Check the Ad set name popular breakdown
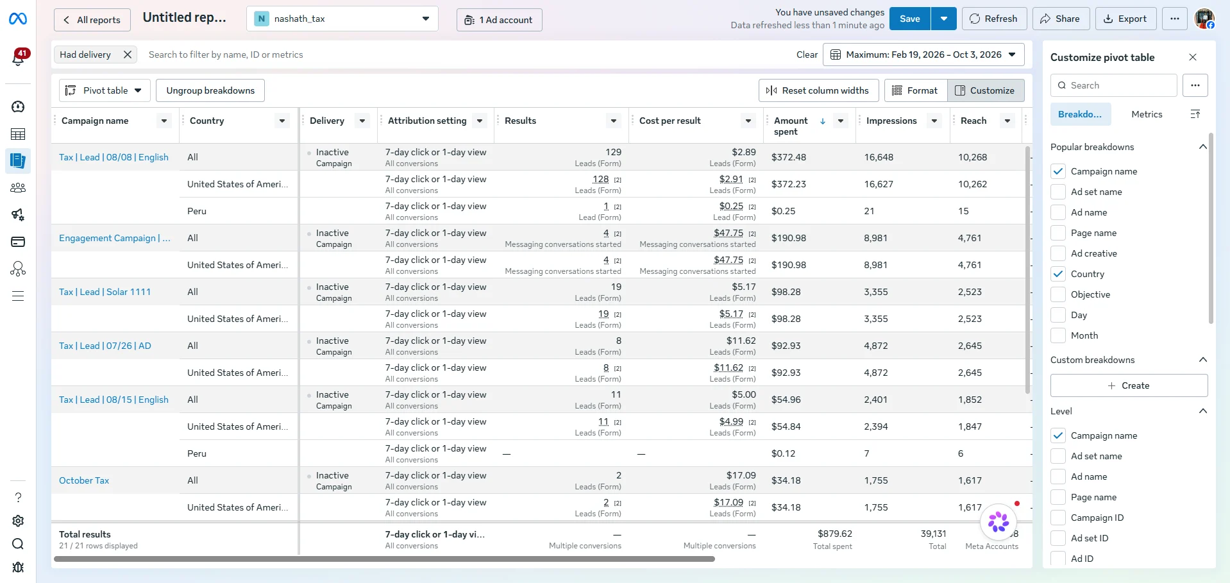1230x583 pixels. (1058, 192)
